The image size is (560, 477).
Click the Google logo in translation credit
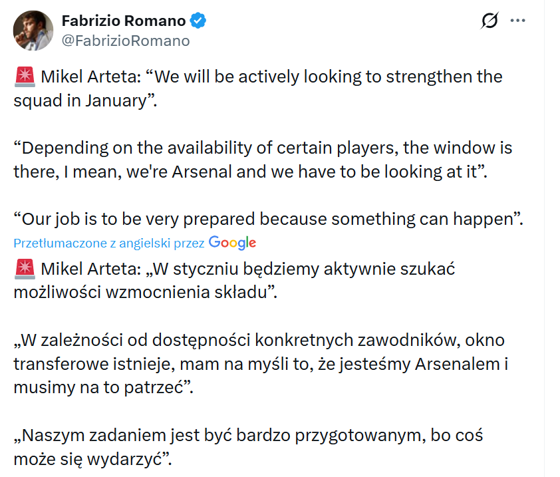tap(232, 243)
